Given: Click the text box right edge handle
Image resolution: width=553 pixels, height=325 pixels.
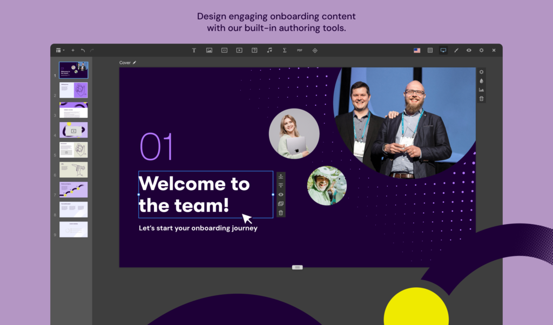Looking at the screenshot, I should point(273,194).
